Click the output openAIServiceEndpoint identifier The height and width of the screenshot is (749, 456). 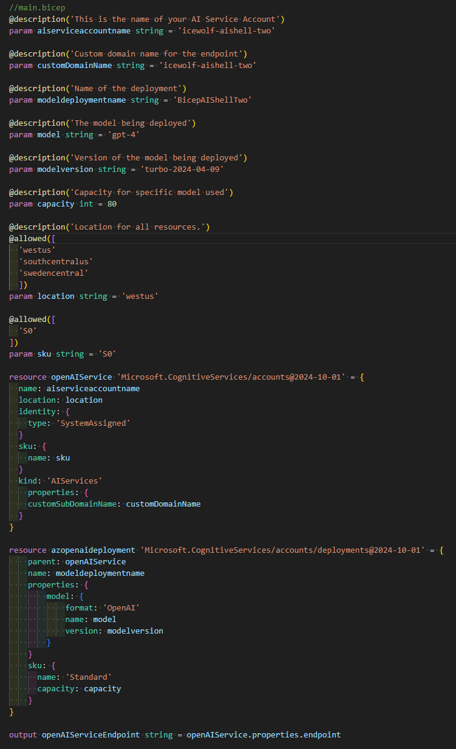coord(90,734)
